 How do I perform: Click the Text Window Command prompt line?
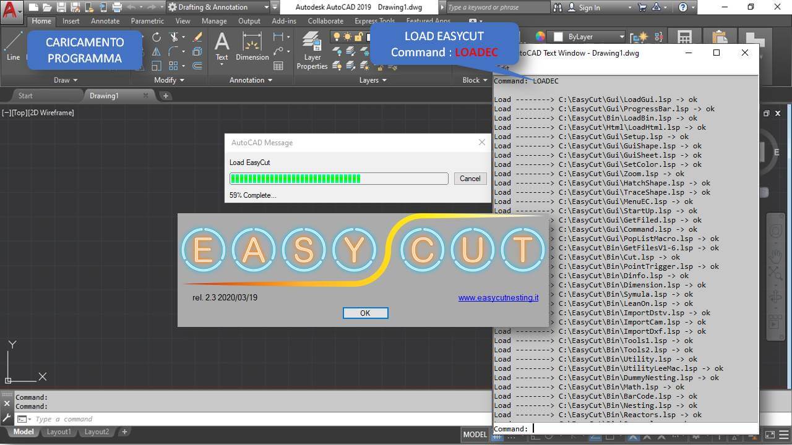(x=626, y=428)
